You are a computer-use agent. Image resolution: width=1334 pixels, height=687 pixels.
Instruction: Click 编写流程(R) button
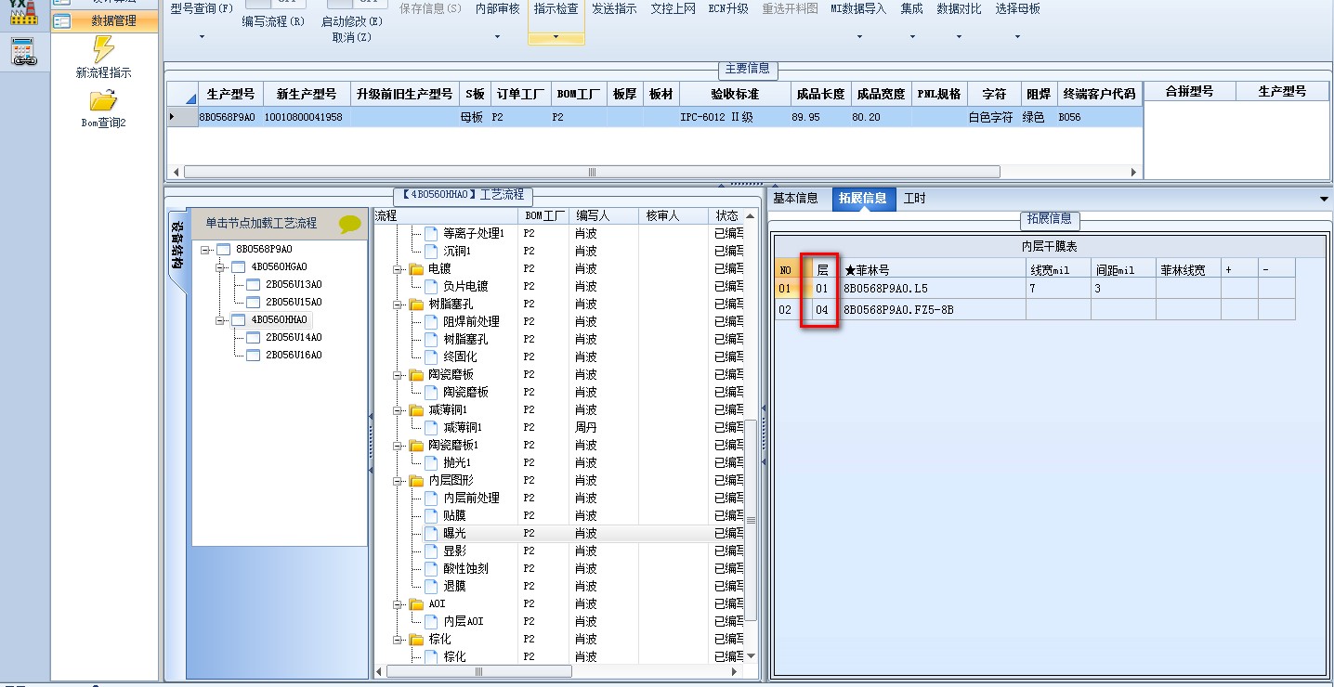tap(273, 21)
